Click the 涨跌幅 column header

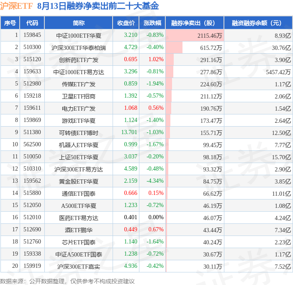click(x=152, y=23)
